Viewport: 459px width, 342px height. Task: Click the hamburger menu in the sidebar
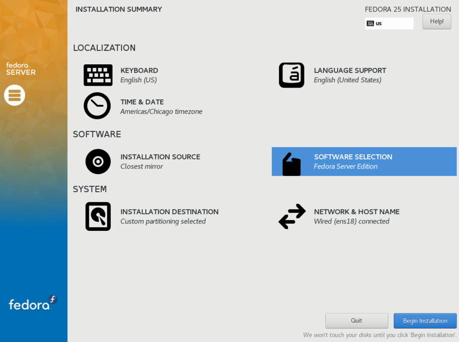[x=14, y=95]
